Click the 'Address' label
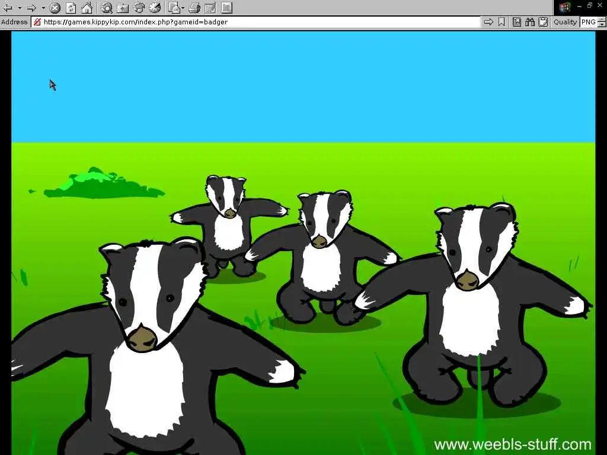This screenshot has height=455, width=607. click(x=14, y=22)
